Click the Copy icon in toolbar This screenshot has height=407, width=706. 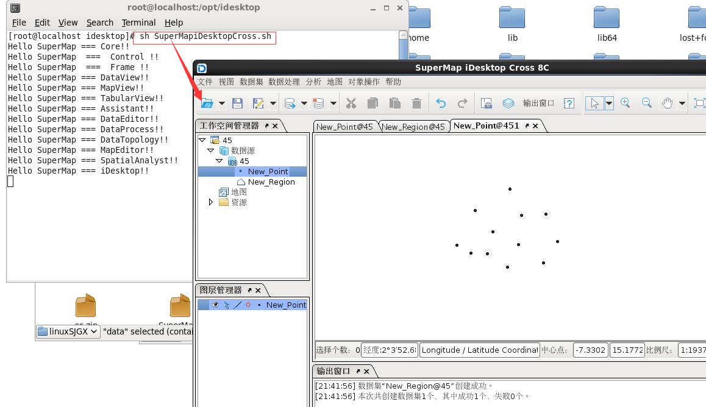point(373,103)
